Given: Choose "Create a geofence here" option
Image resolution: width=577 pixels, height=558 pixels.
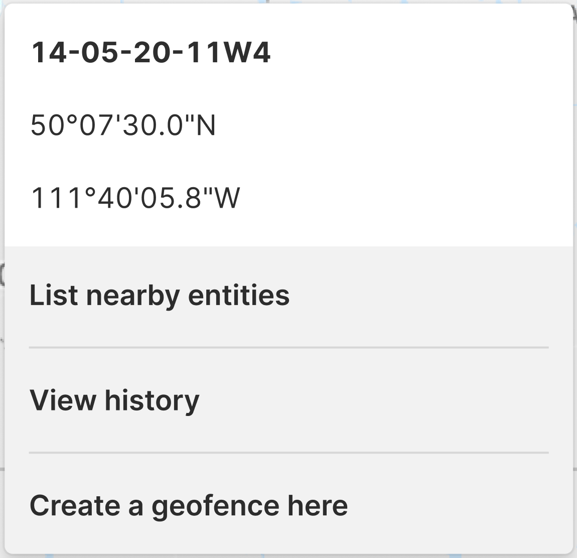Looking at the screenshot, I should 189,505.
